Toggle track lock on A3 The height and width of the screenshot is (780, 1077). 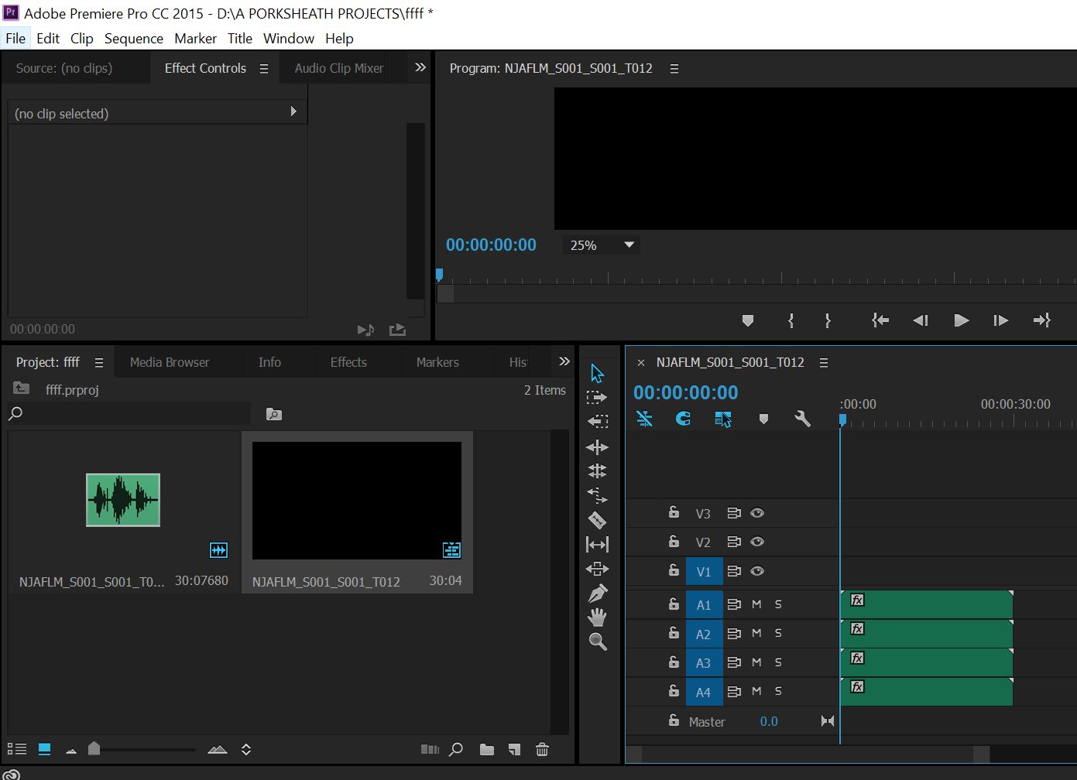674,662
